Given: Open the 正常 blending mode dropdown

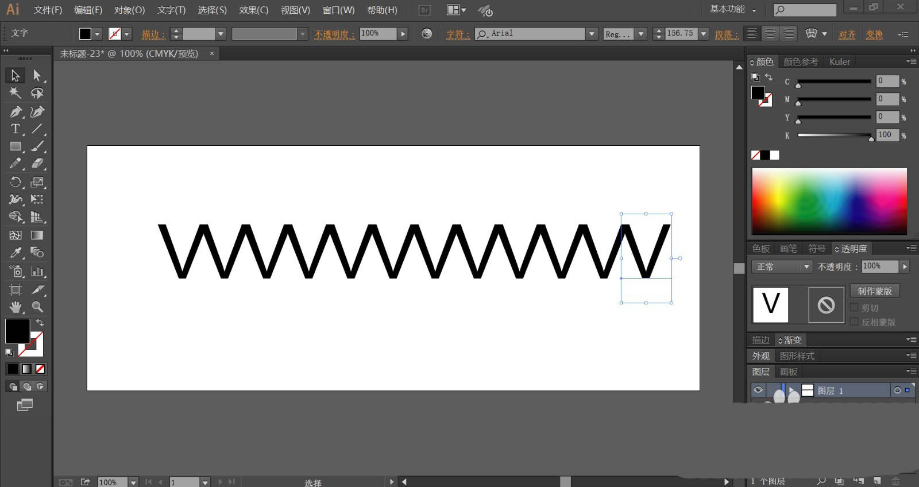Looking at the screenshot, I should tap(782, 266).
